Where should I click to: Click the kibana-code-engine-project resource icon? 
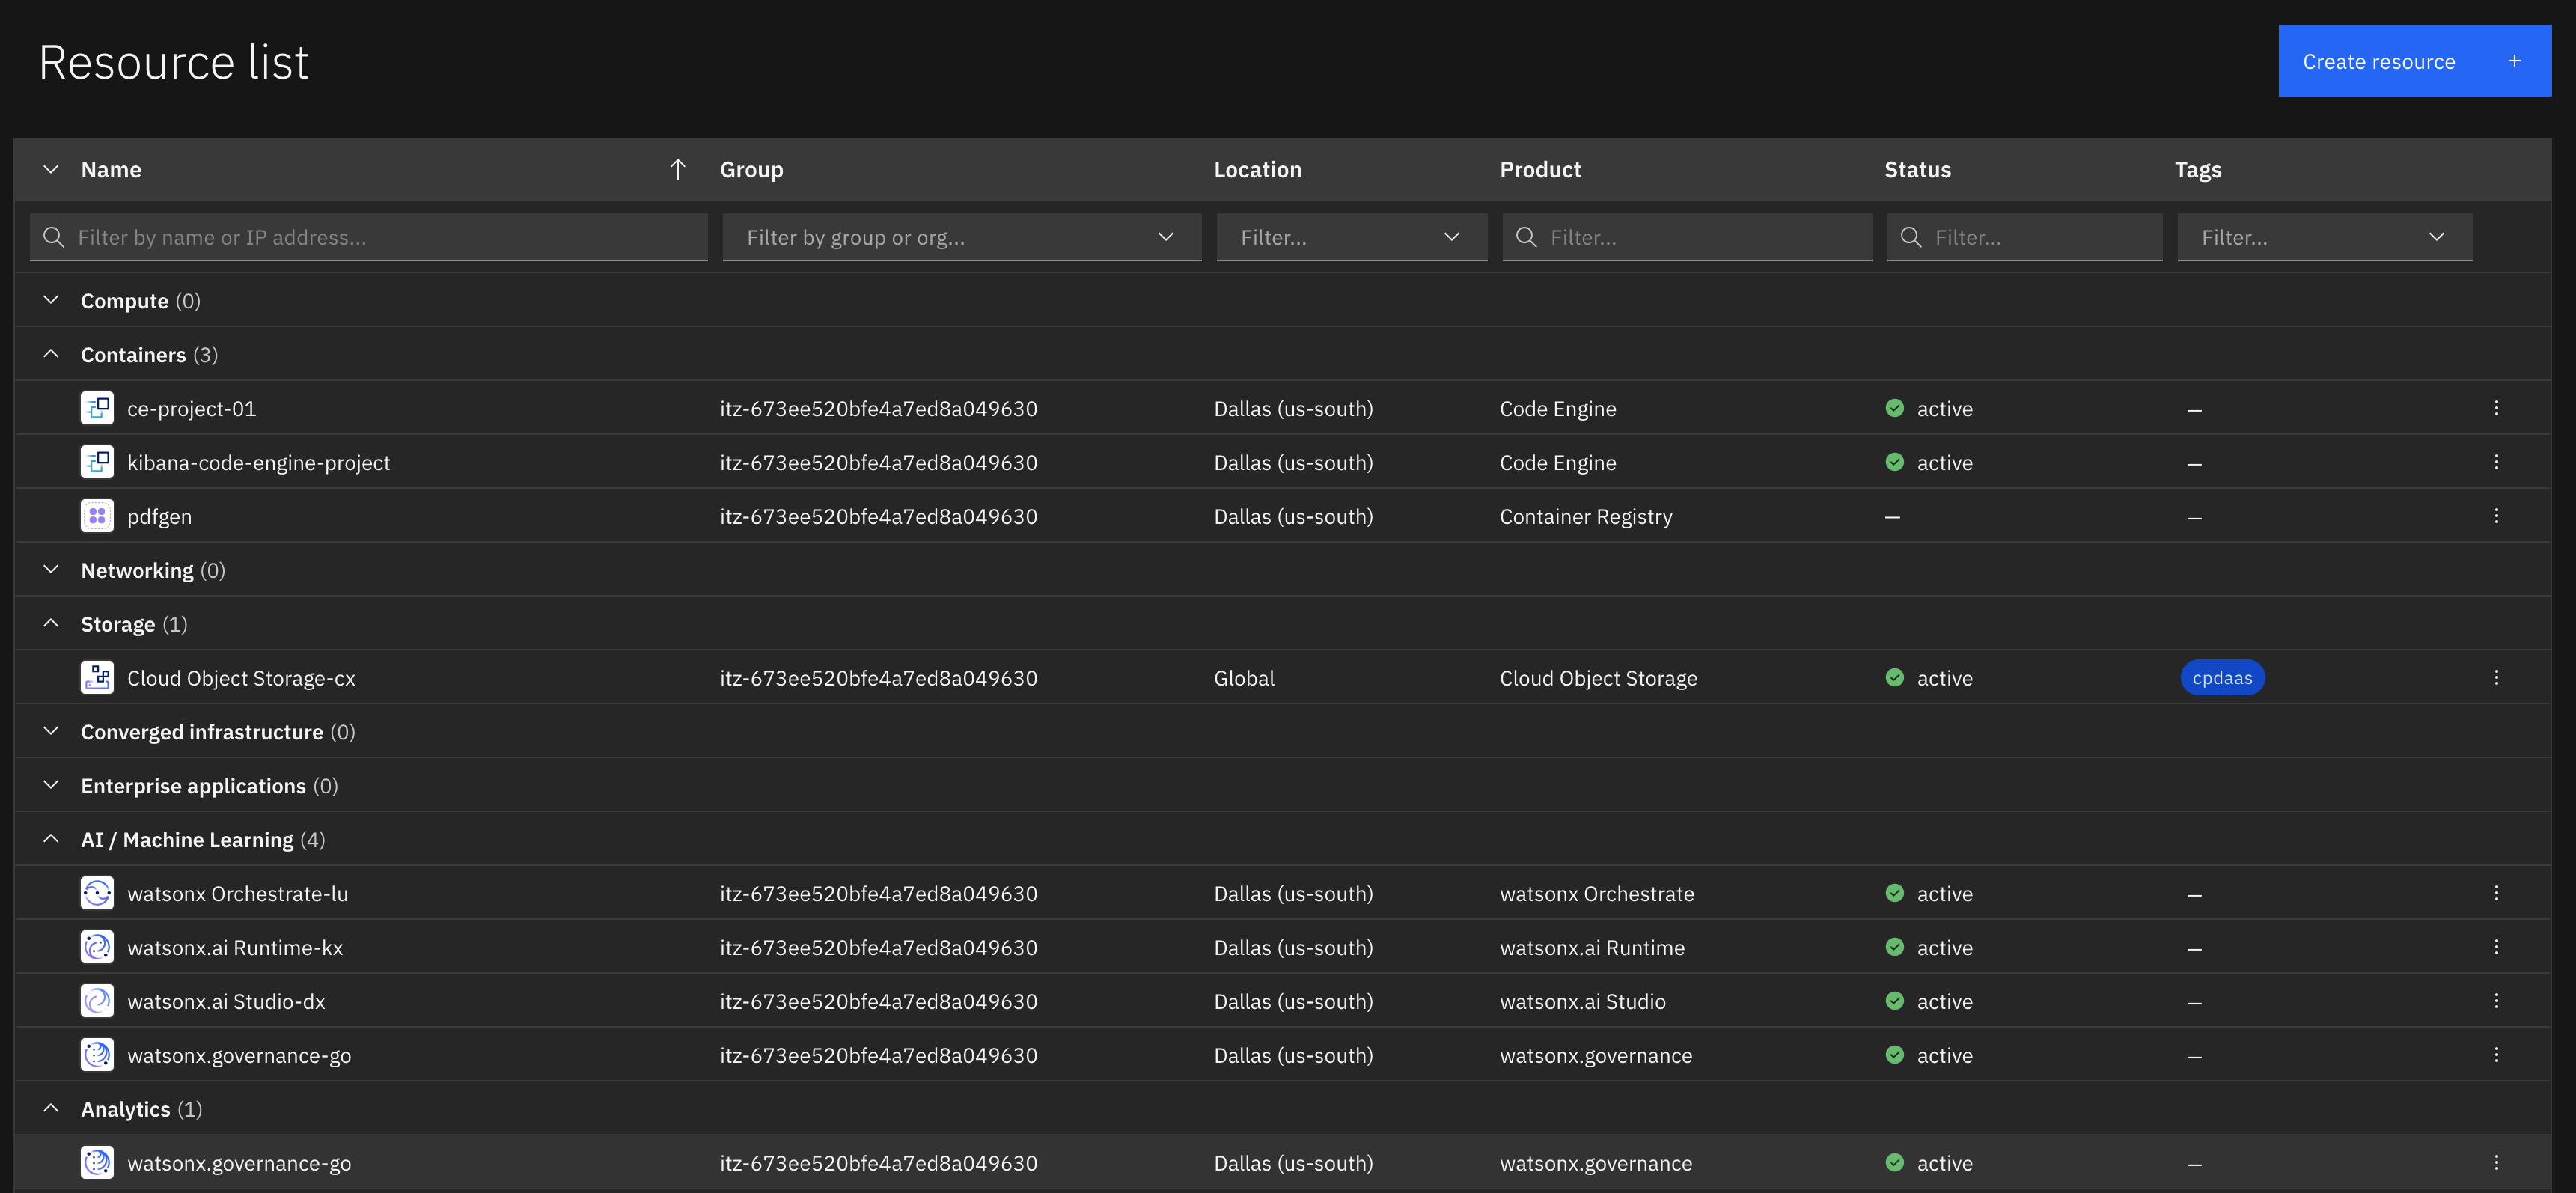point(97,462)
